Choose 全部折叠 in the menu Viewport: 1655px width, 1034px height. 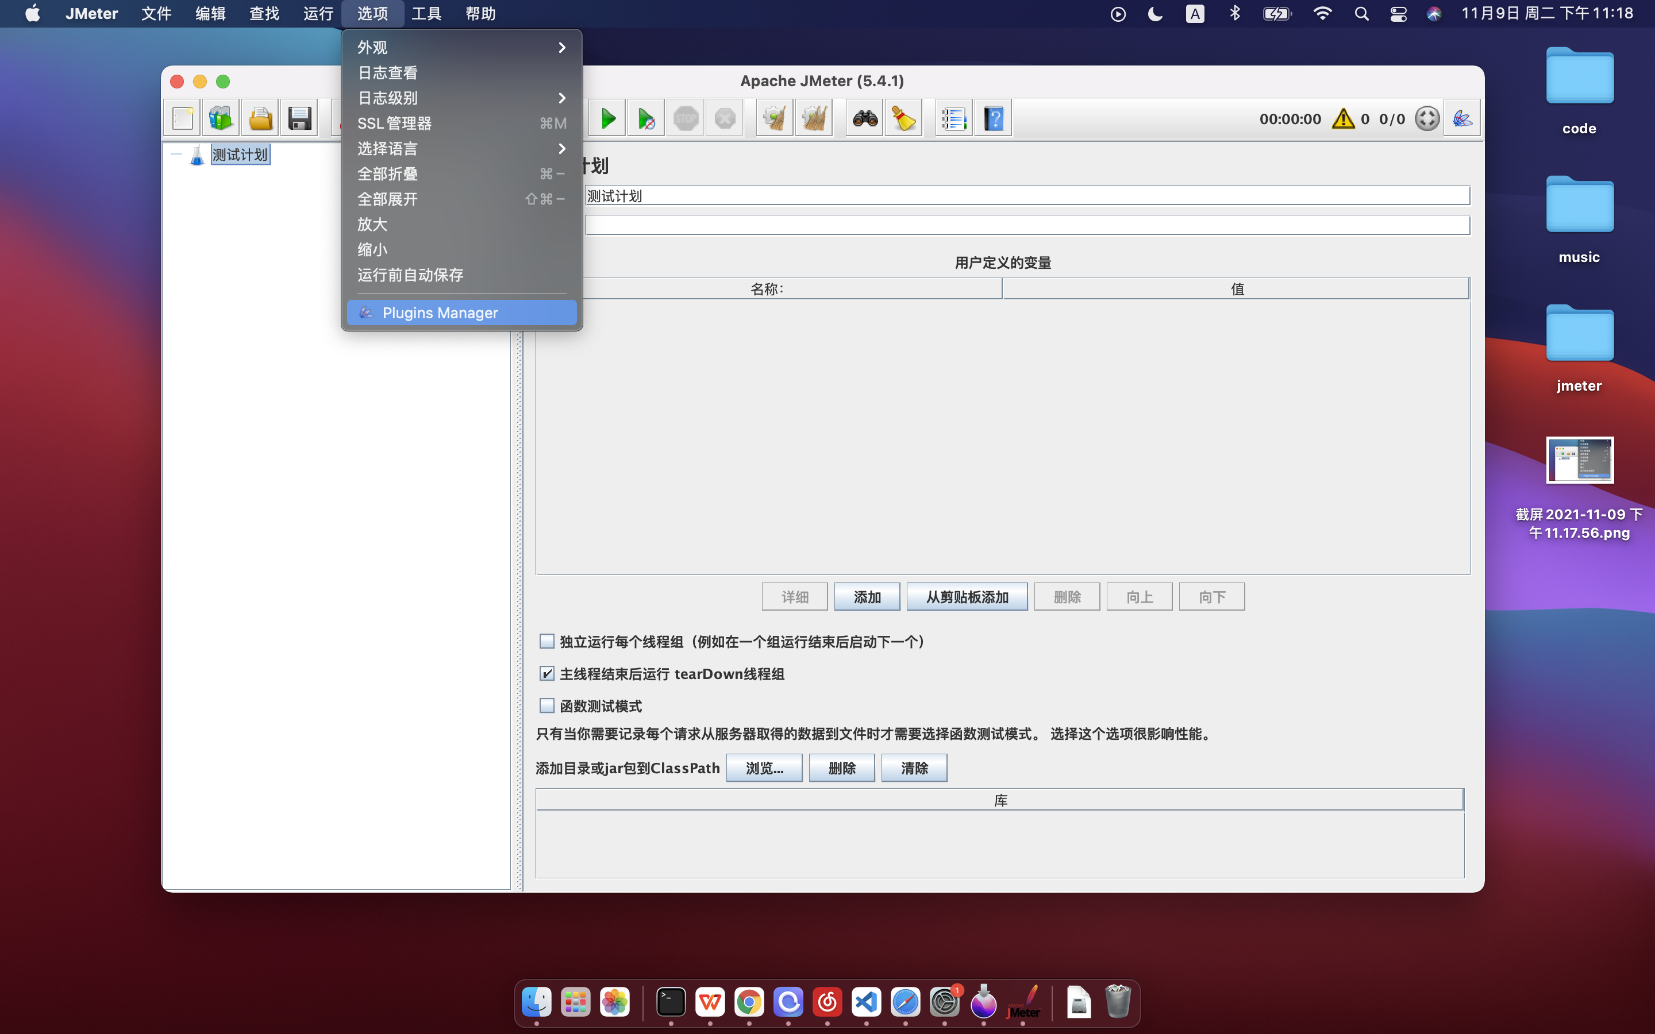click(x=461, y=173)
